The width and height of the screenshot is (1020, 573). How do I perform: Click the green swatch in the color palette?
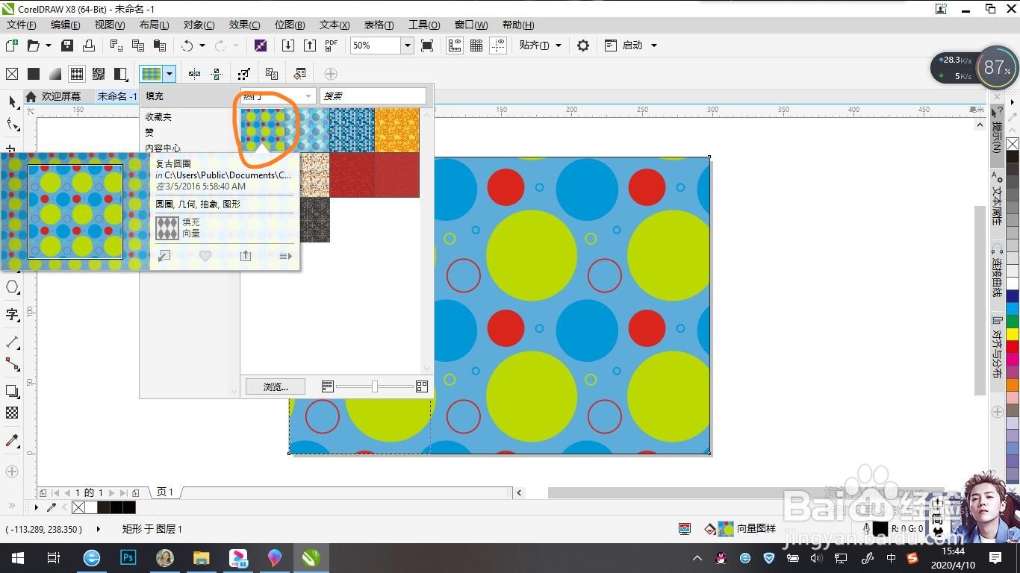pyautogui.click(x=1013, y=322)
